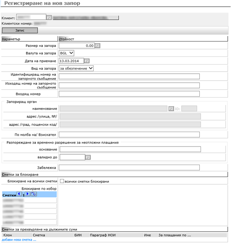231x249 pixels.
Task: Open F2 lookup beside Размер на запора
Action: [97, 46]
